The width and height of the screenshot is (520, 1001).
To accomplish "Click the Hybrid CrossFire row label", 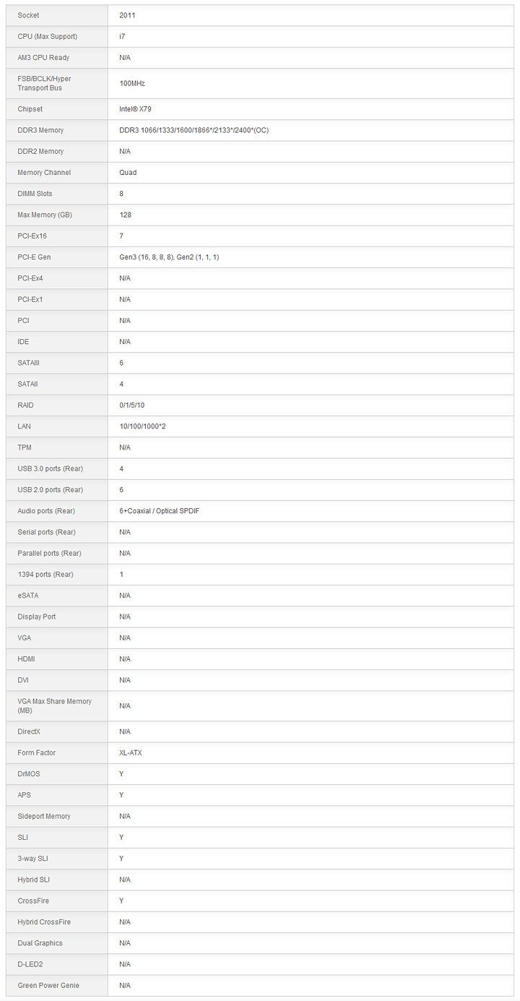I will pyautogui.click(x=44, y=922).
